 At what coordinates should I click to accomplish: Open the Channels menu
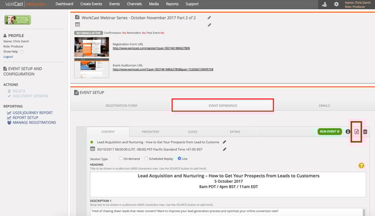click(x=135, y=4)
